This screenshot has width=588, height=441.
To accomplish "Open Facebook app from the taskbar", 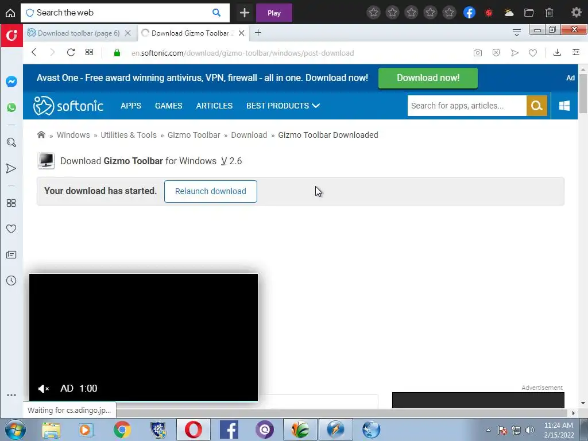I will (x=229, y=430).
